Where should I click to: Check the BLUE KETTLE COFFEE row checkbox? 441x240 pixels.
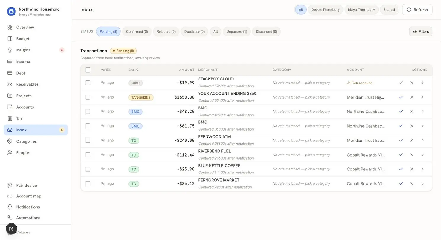88,169
